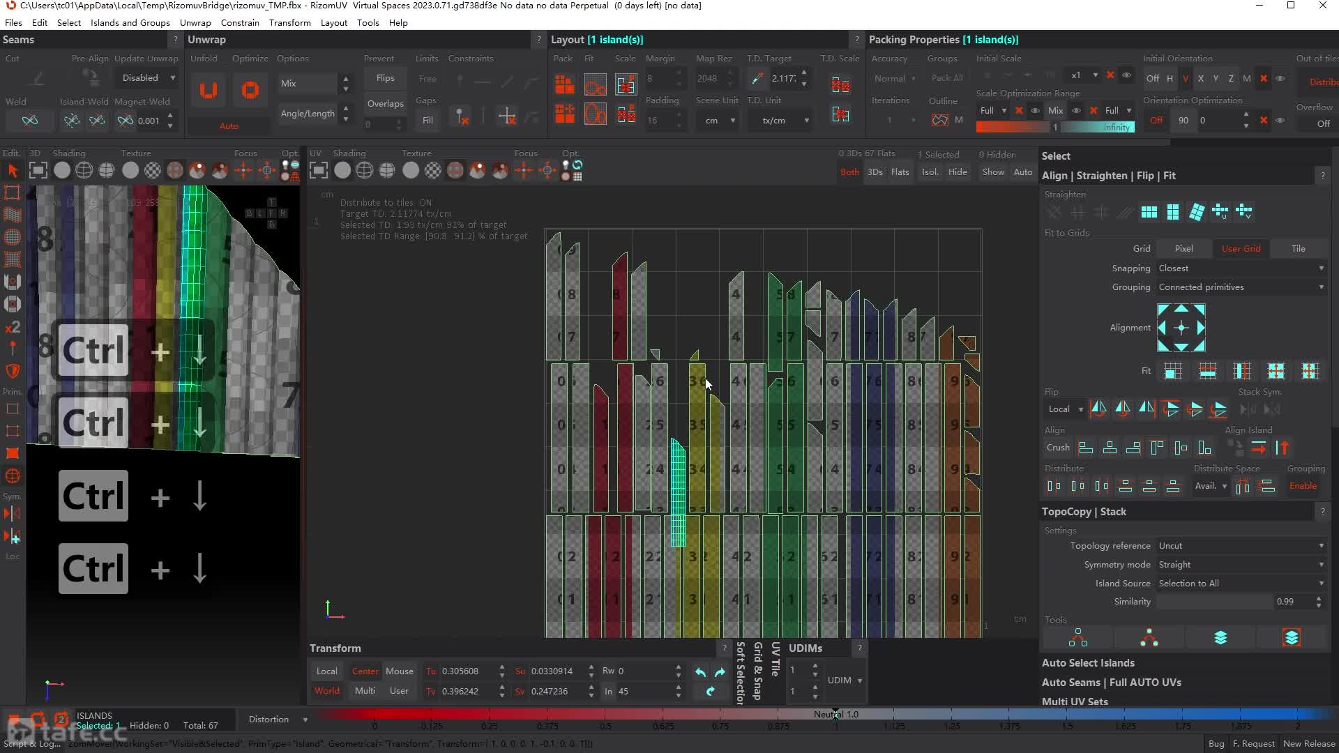Screen dimensions: 1339x753
Task: Click the Tile grid button
Action: pyautogui.click(x=1298, y=249)
